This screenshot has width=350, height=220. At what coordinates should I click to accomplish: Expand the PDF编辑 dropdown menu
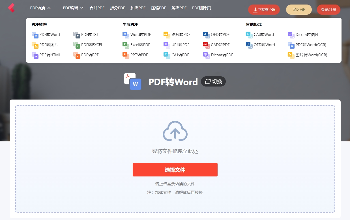coord(73,8)
